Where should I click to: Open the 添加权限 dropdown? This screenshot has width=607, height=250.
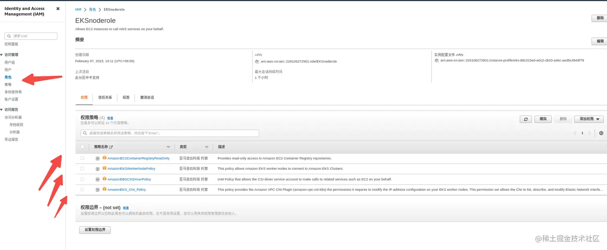(589, 119)
